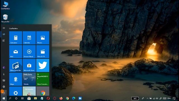Open the Twitter tile
179x101 pixels.
(x=43, y=65)
